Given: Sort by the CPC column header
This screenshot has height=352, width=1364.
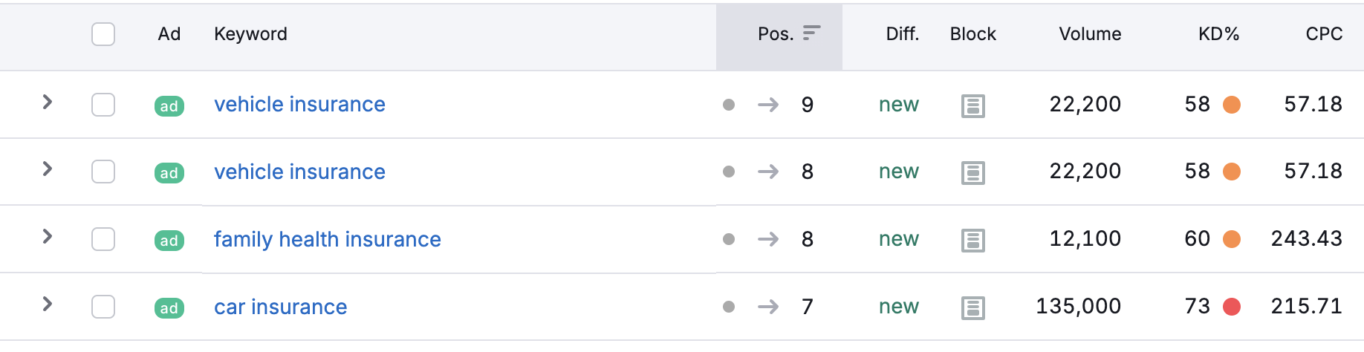Looking at the screenshot, I should 1324,34.
